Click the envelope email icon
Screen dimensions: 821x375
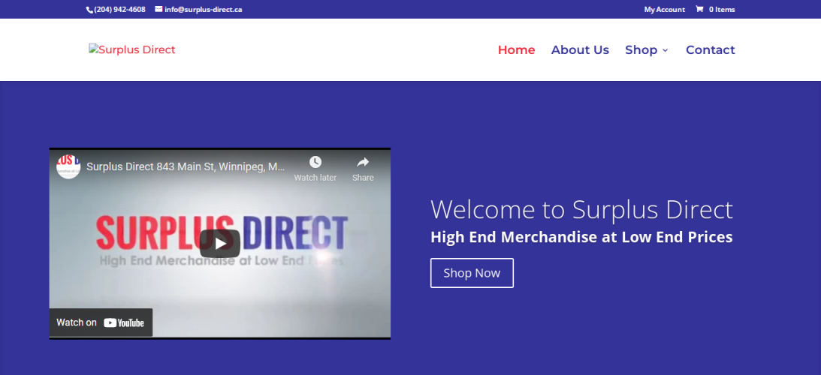tap(158, 9)
